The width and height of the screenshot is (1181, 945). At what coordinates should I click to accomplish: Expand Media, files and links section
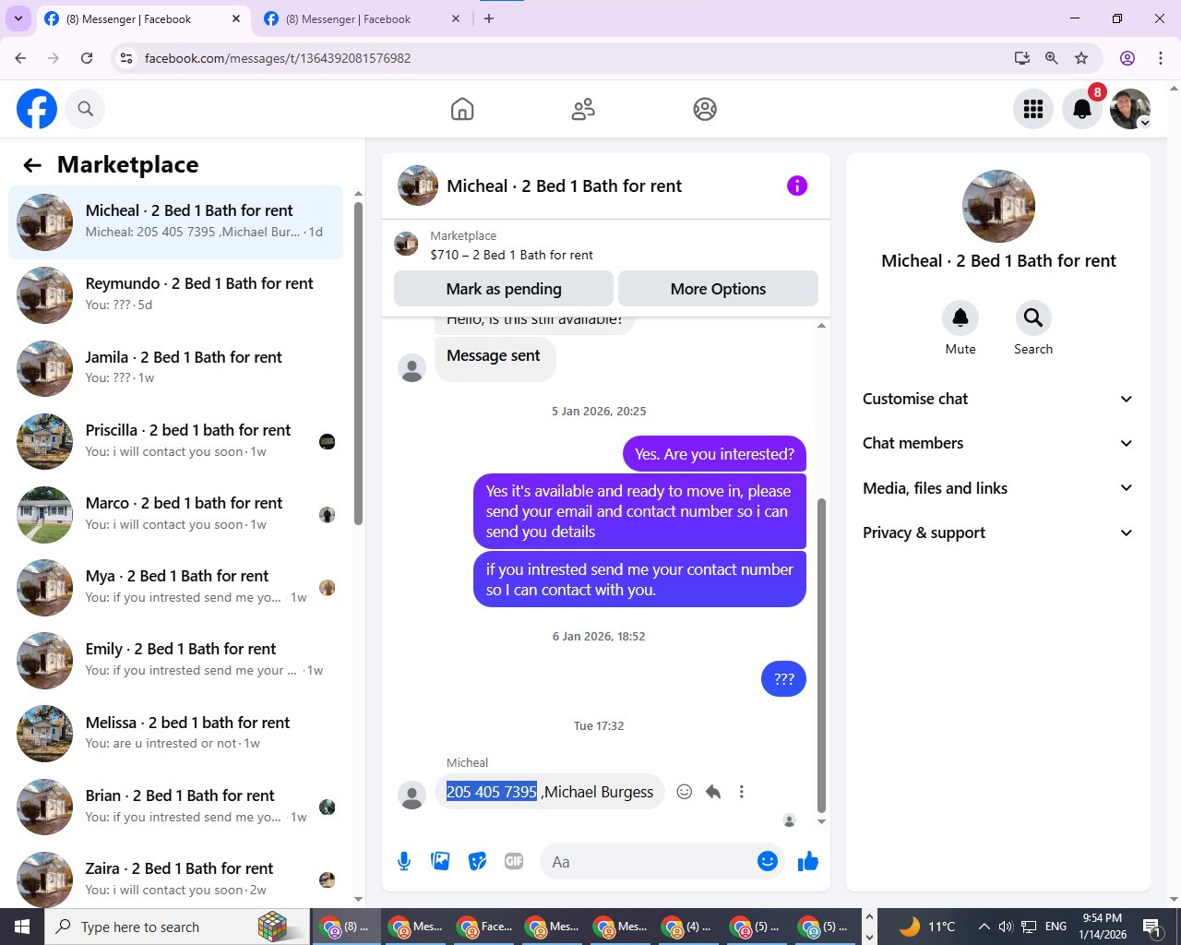(x=997, y=488)
